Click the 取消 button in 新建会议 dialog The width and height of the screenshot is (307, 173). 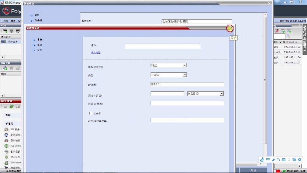click(x=254, y=171)
